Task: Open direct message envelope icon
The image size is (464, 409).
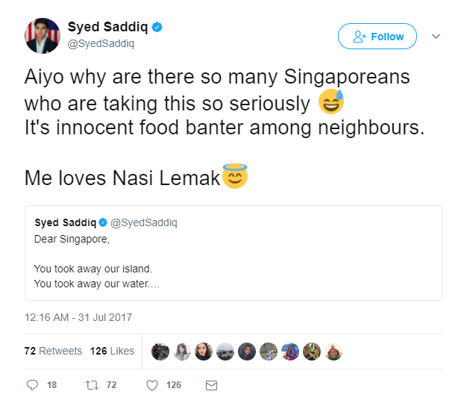Action: (211, 385)
